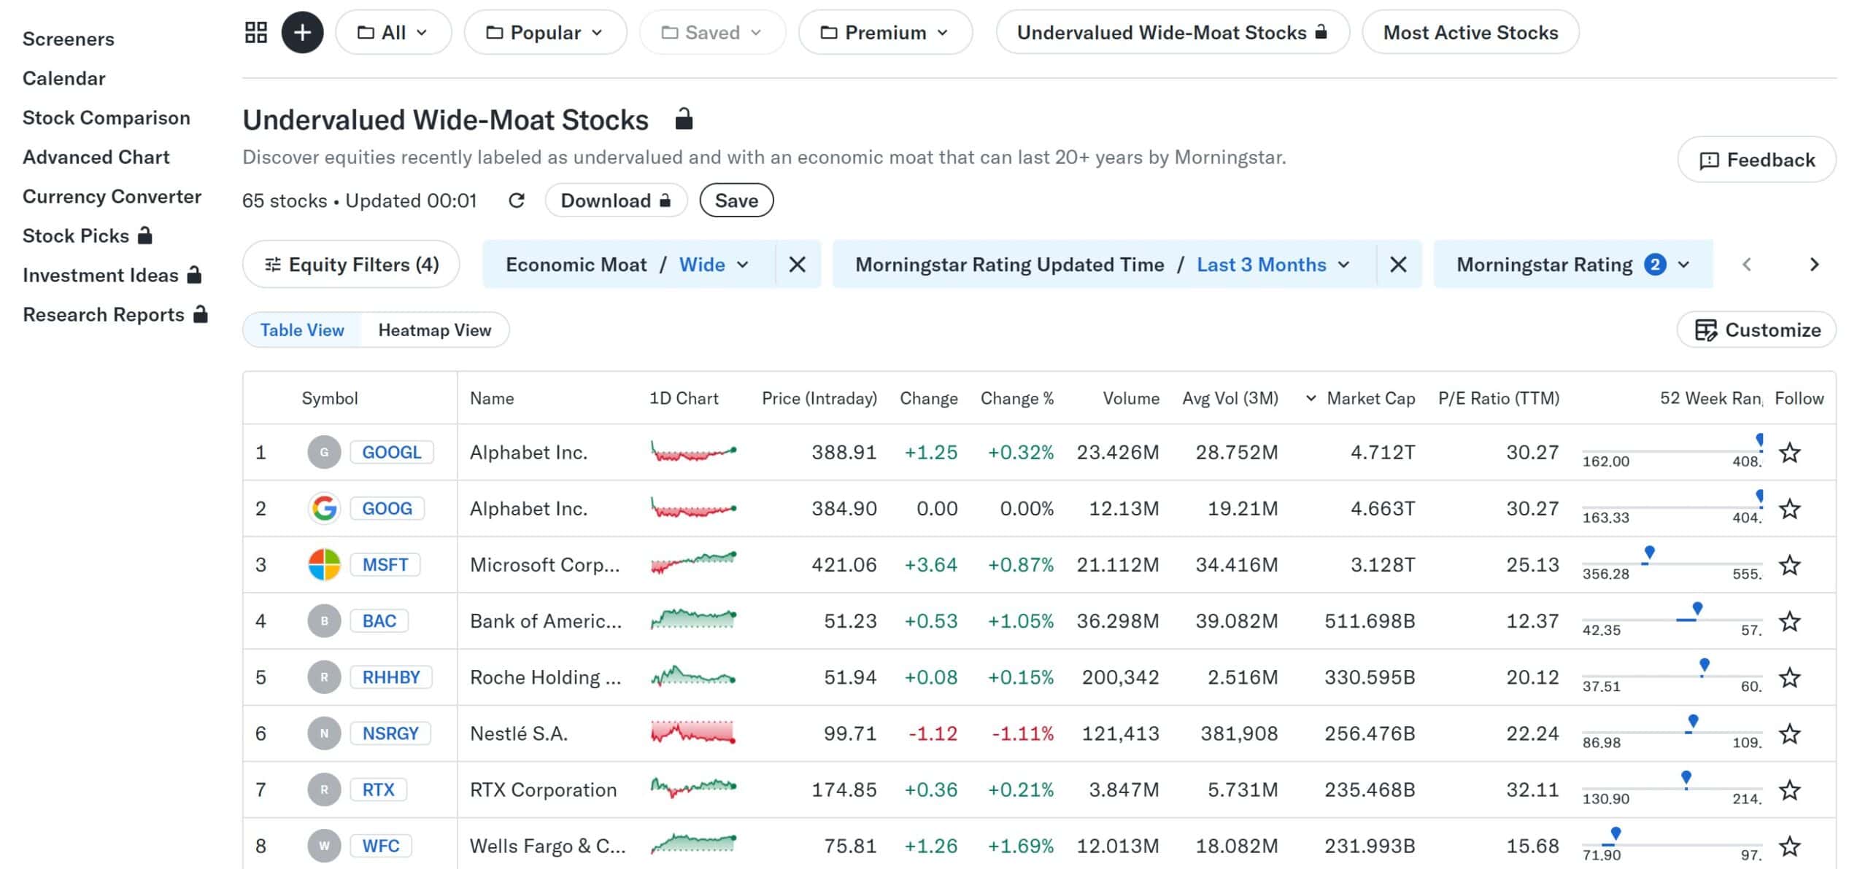Sort by the Volume column header

1131,399
